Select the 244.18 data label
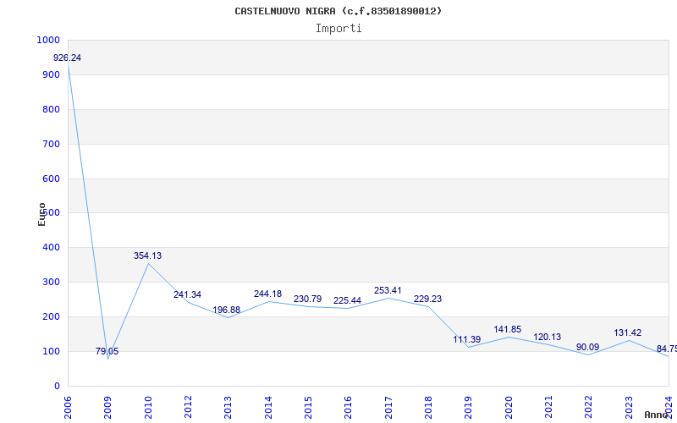Image resolution: width=677 pixels, height=423 pixels. [267, 294]
